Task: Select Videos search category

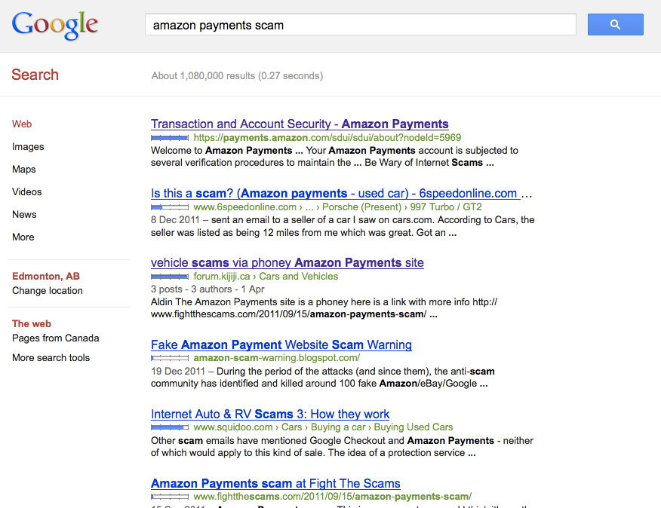Action: 27,191
